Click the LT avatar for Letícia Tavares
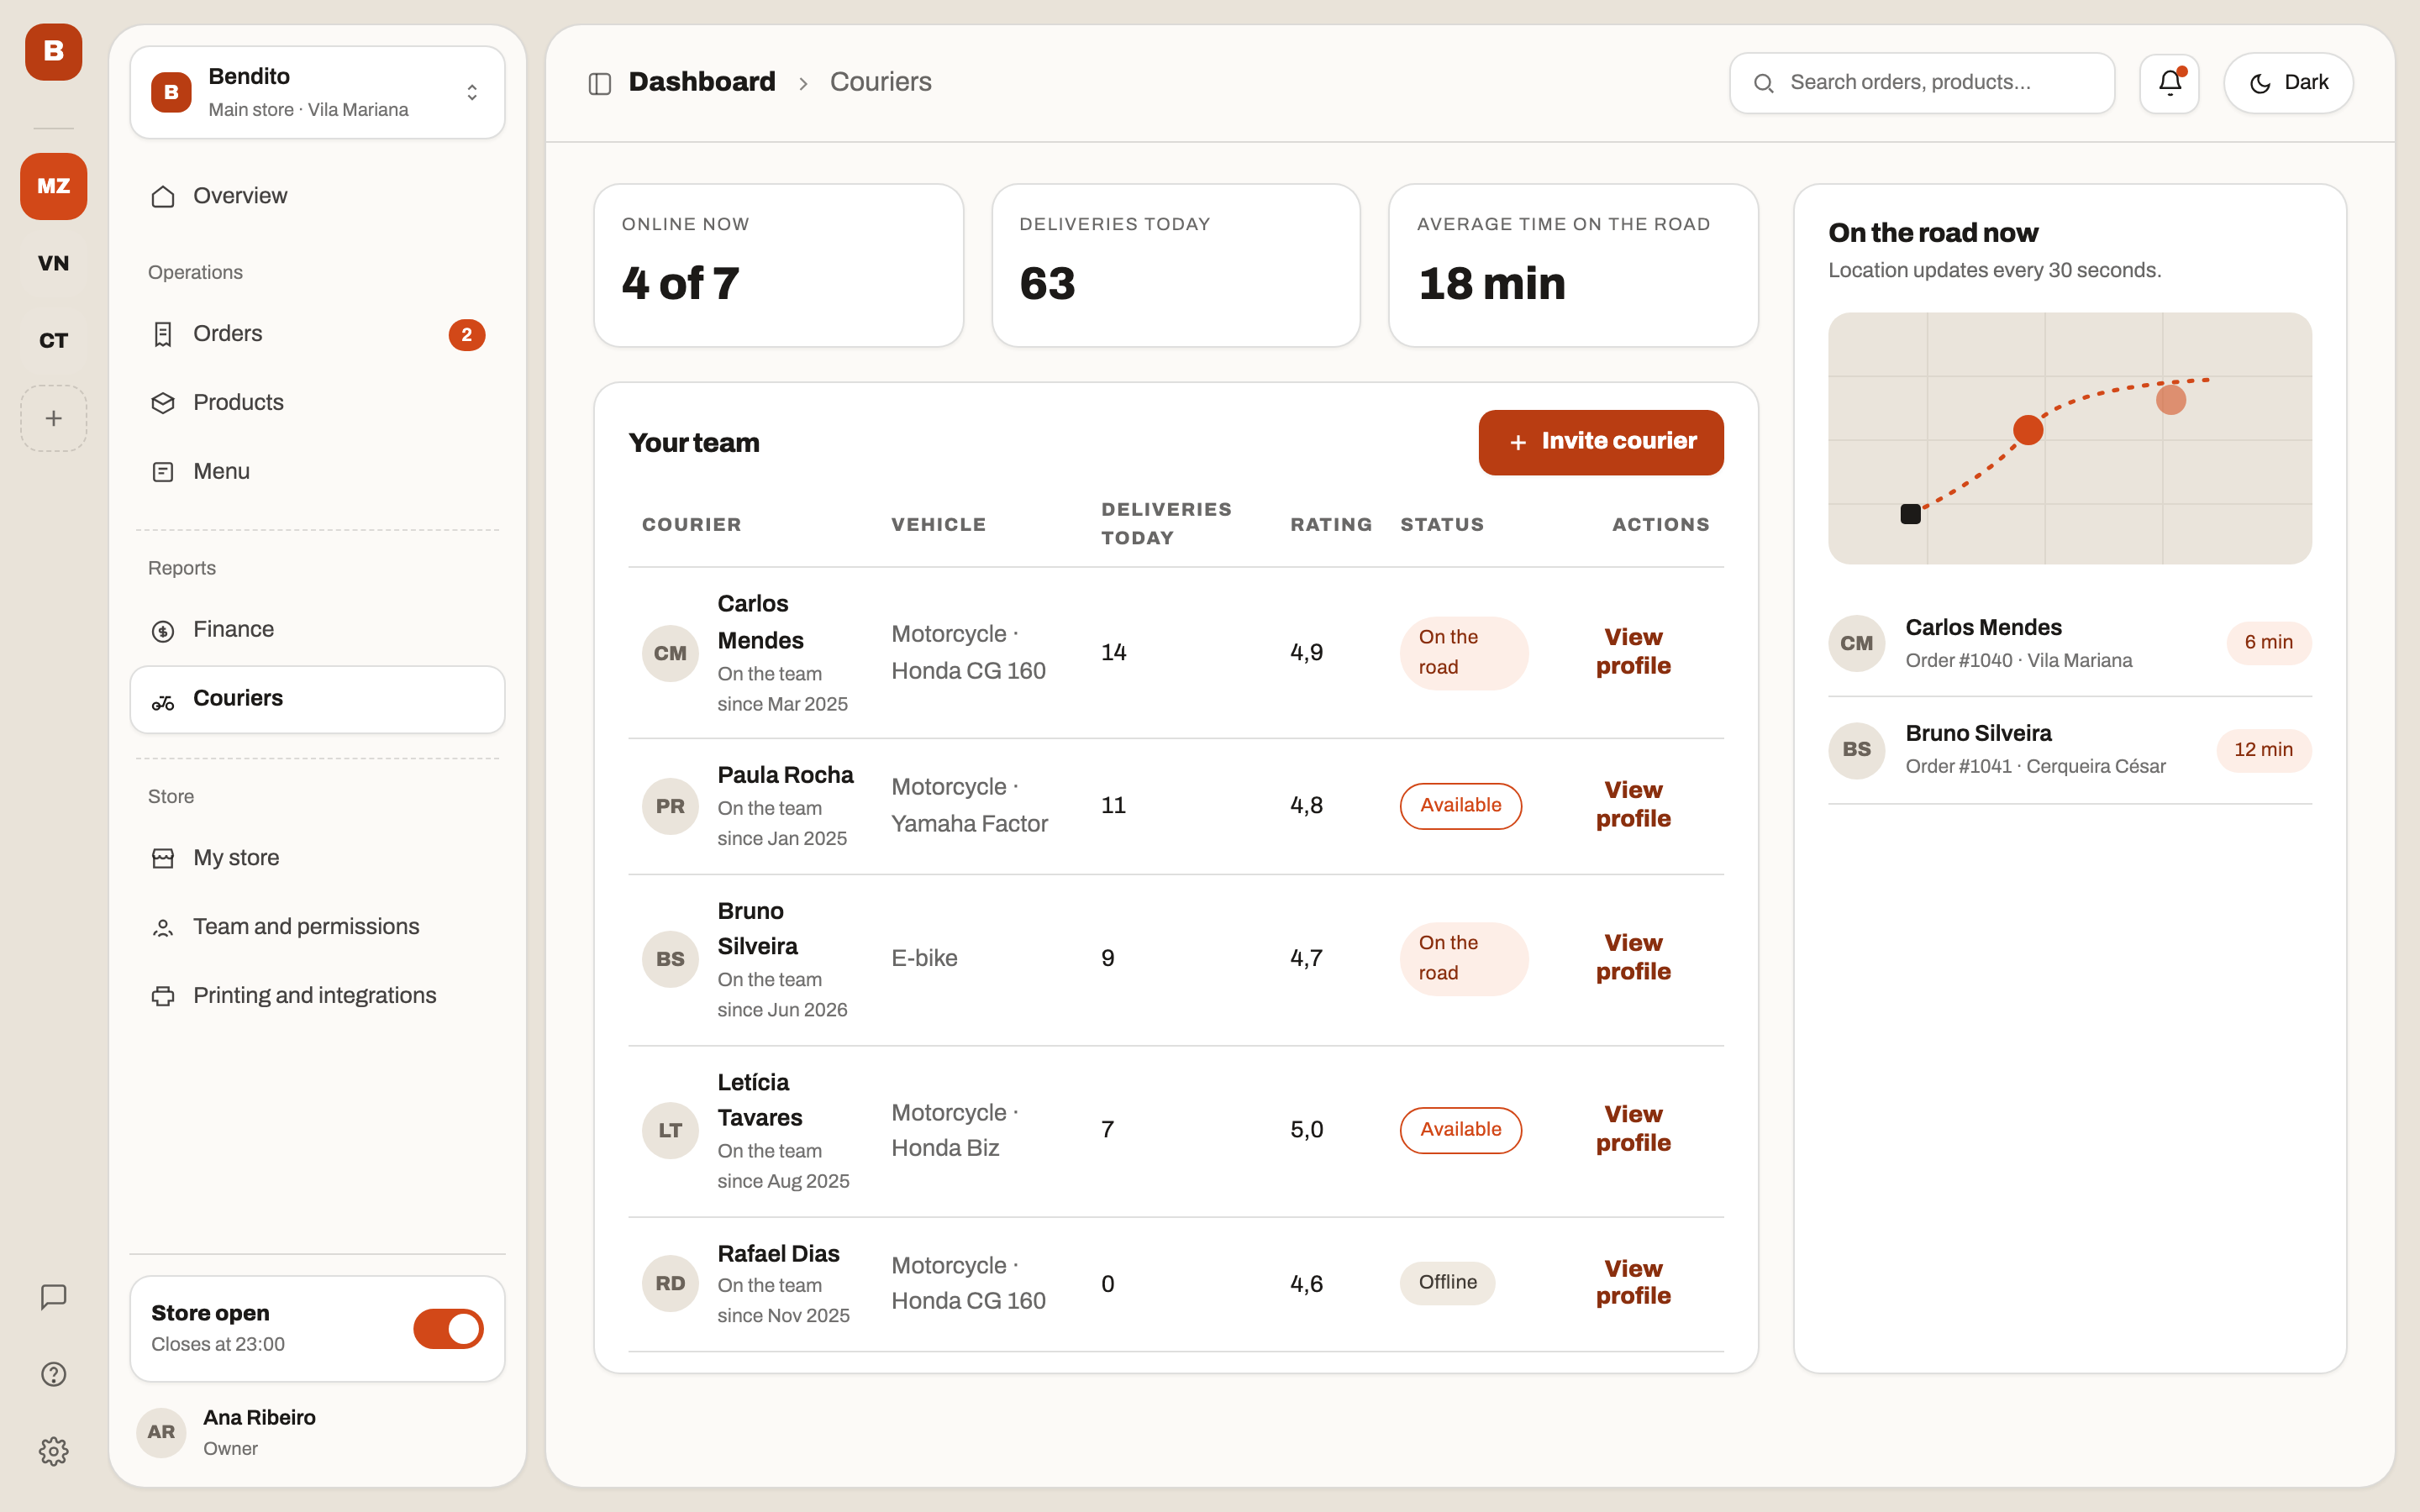This screenshot has width=2420, height=1512. (670, 1130)
